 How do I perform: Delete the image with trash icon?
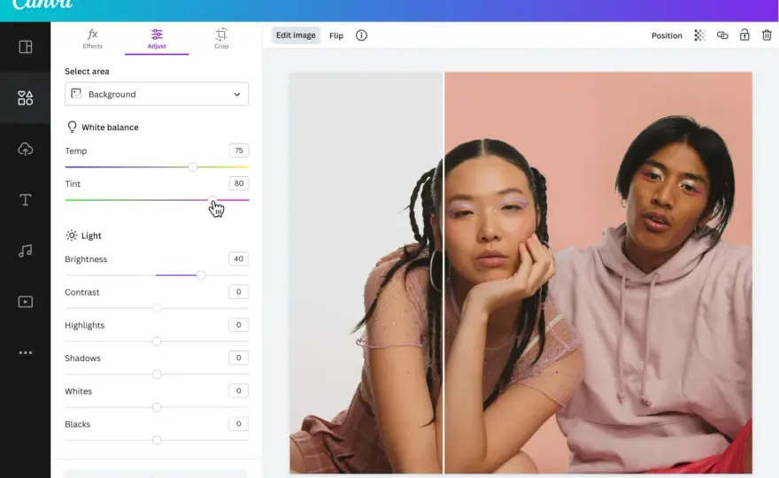(x=767, y=35)
